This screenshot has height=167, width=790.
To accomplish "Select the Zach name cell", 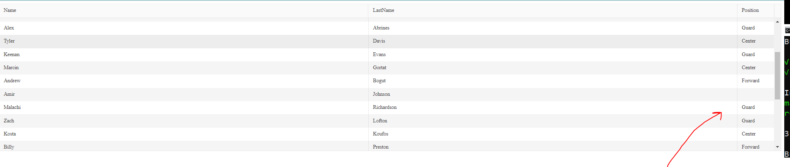I will [184, 121].
